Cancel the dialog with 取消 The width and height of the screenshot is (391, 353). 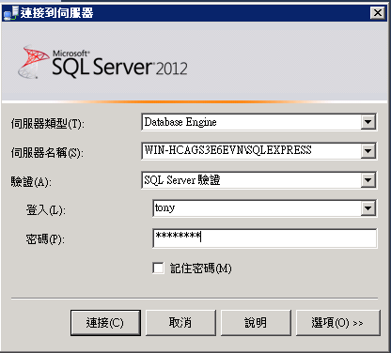[180, 323]
